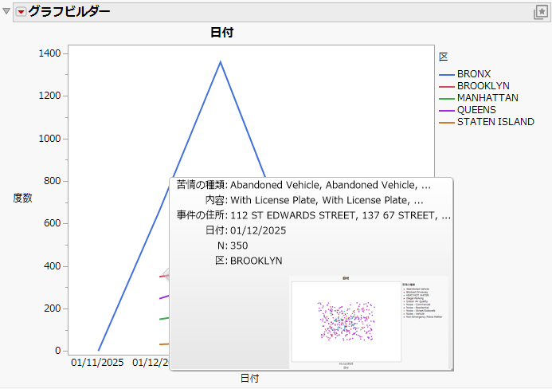This screenshot has height=389, width=552.
Task: Select the STATEN ISLAND legend label
Action: pyautogui.click(x=495, y=122)
